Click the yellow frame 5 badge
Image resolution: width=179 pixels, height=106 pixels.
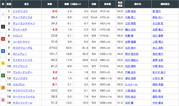[3, 63]
